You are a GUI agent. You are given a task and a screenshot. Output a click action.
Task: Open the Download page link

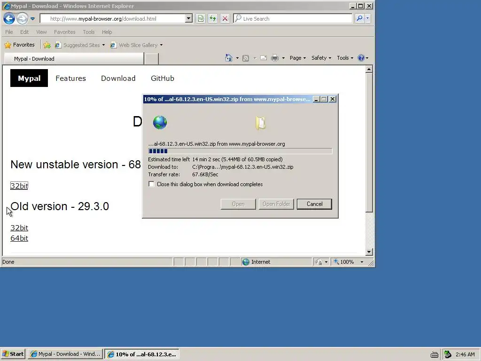(118, 78)
